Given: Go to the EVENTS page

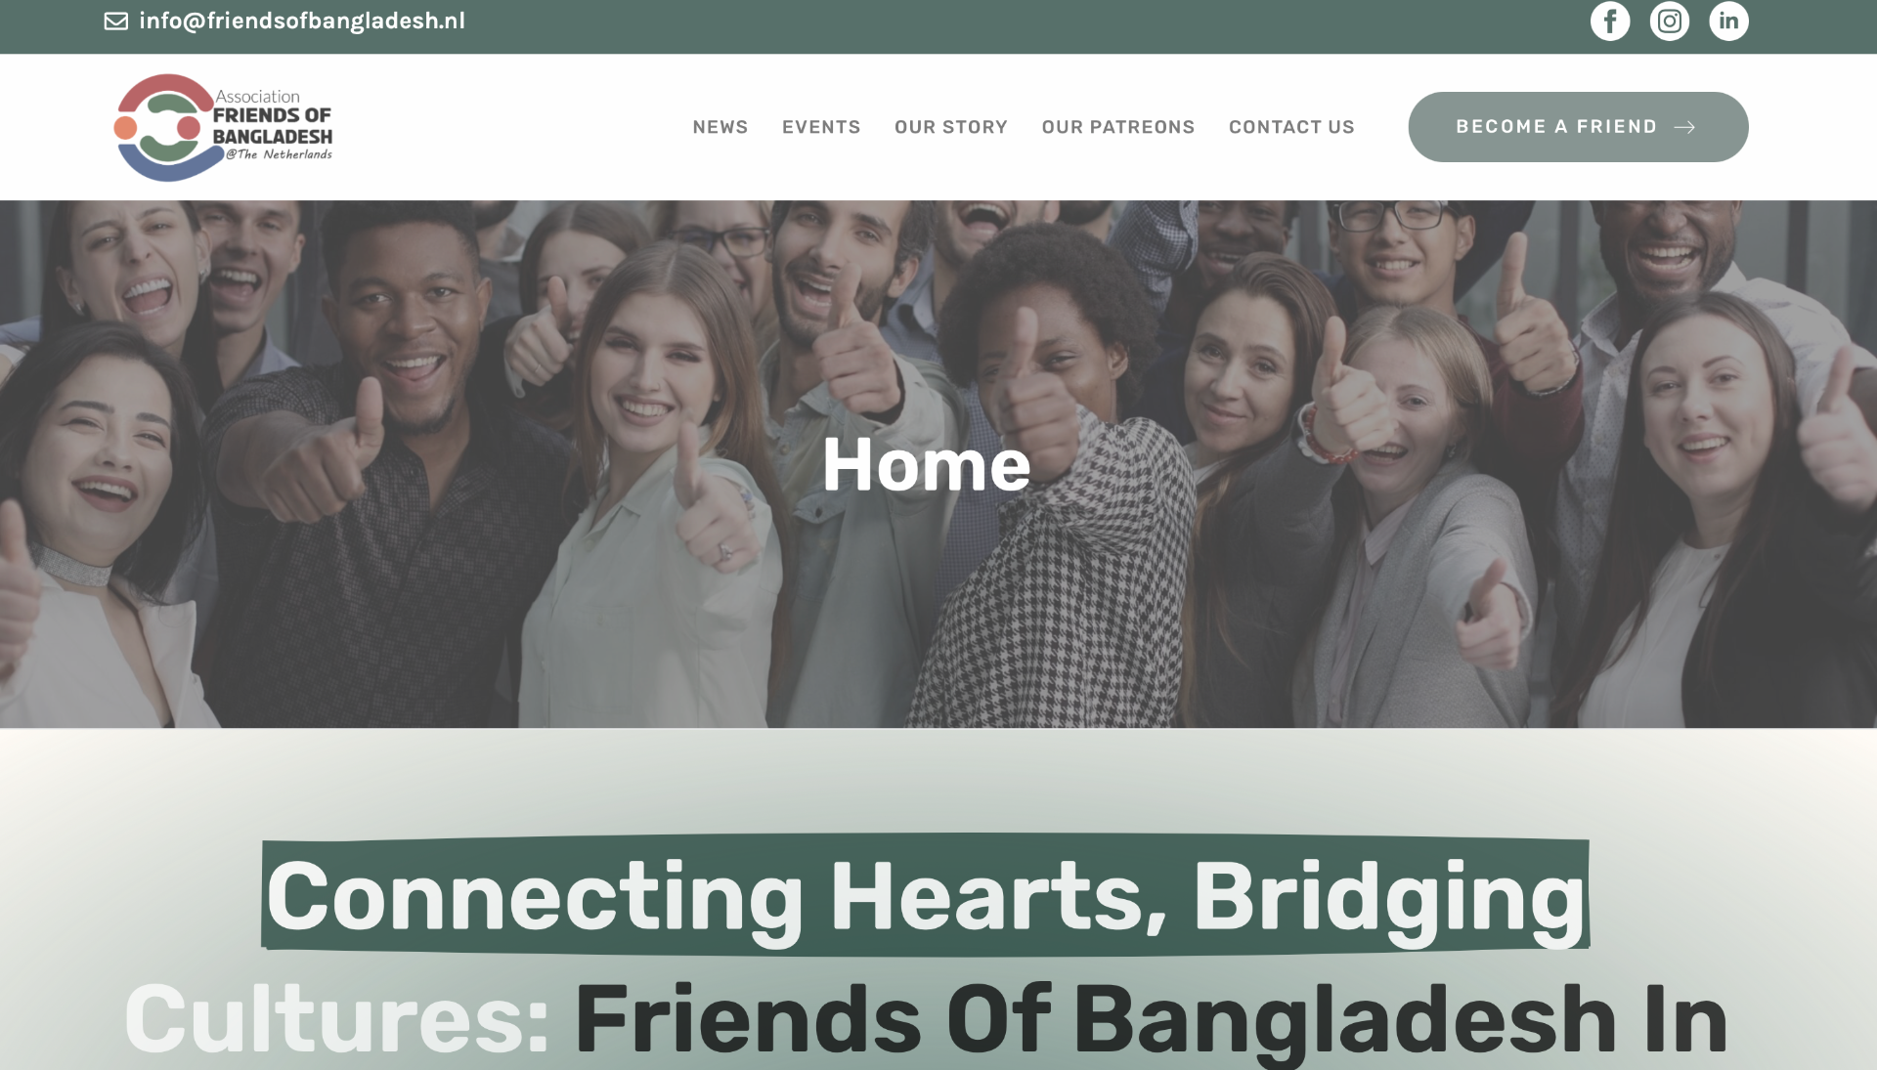Looking at the screenshot, I should [x=821, y=127].
